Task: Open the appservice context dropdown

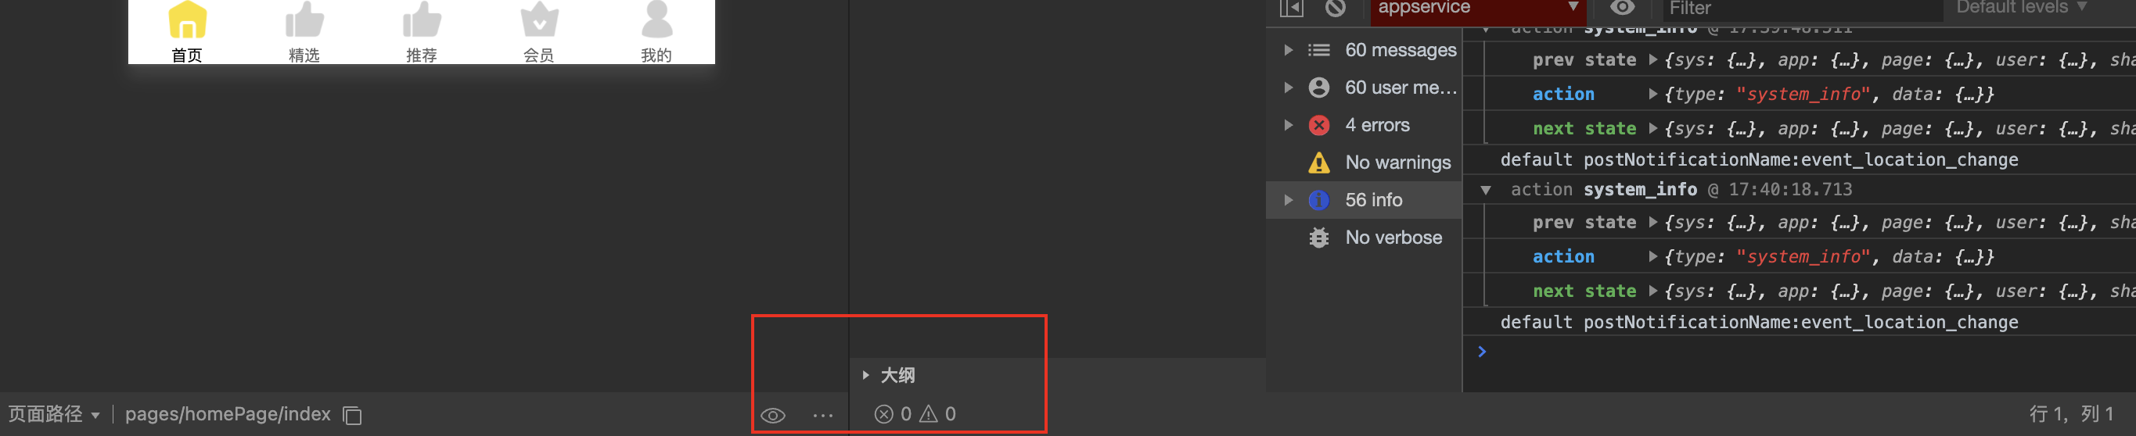Action: point(1478,8)
